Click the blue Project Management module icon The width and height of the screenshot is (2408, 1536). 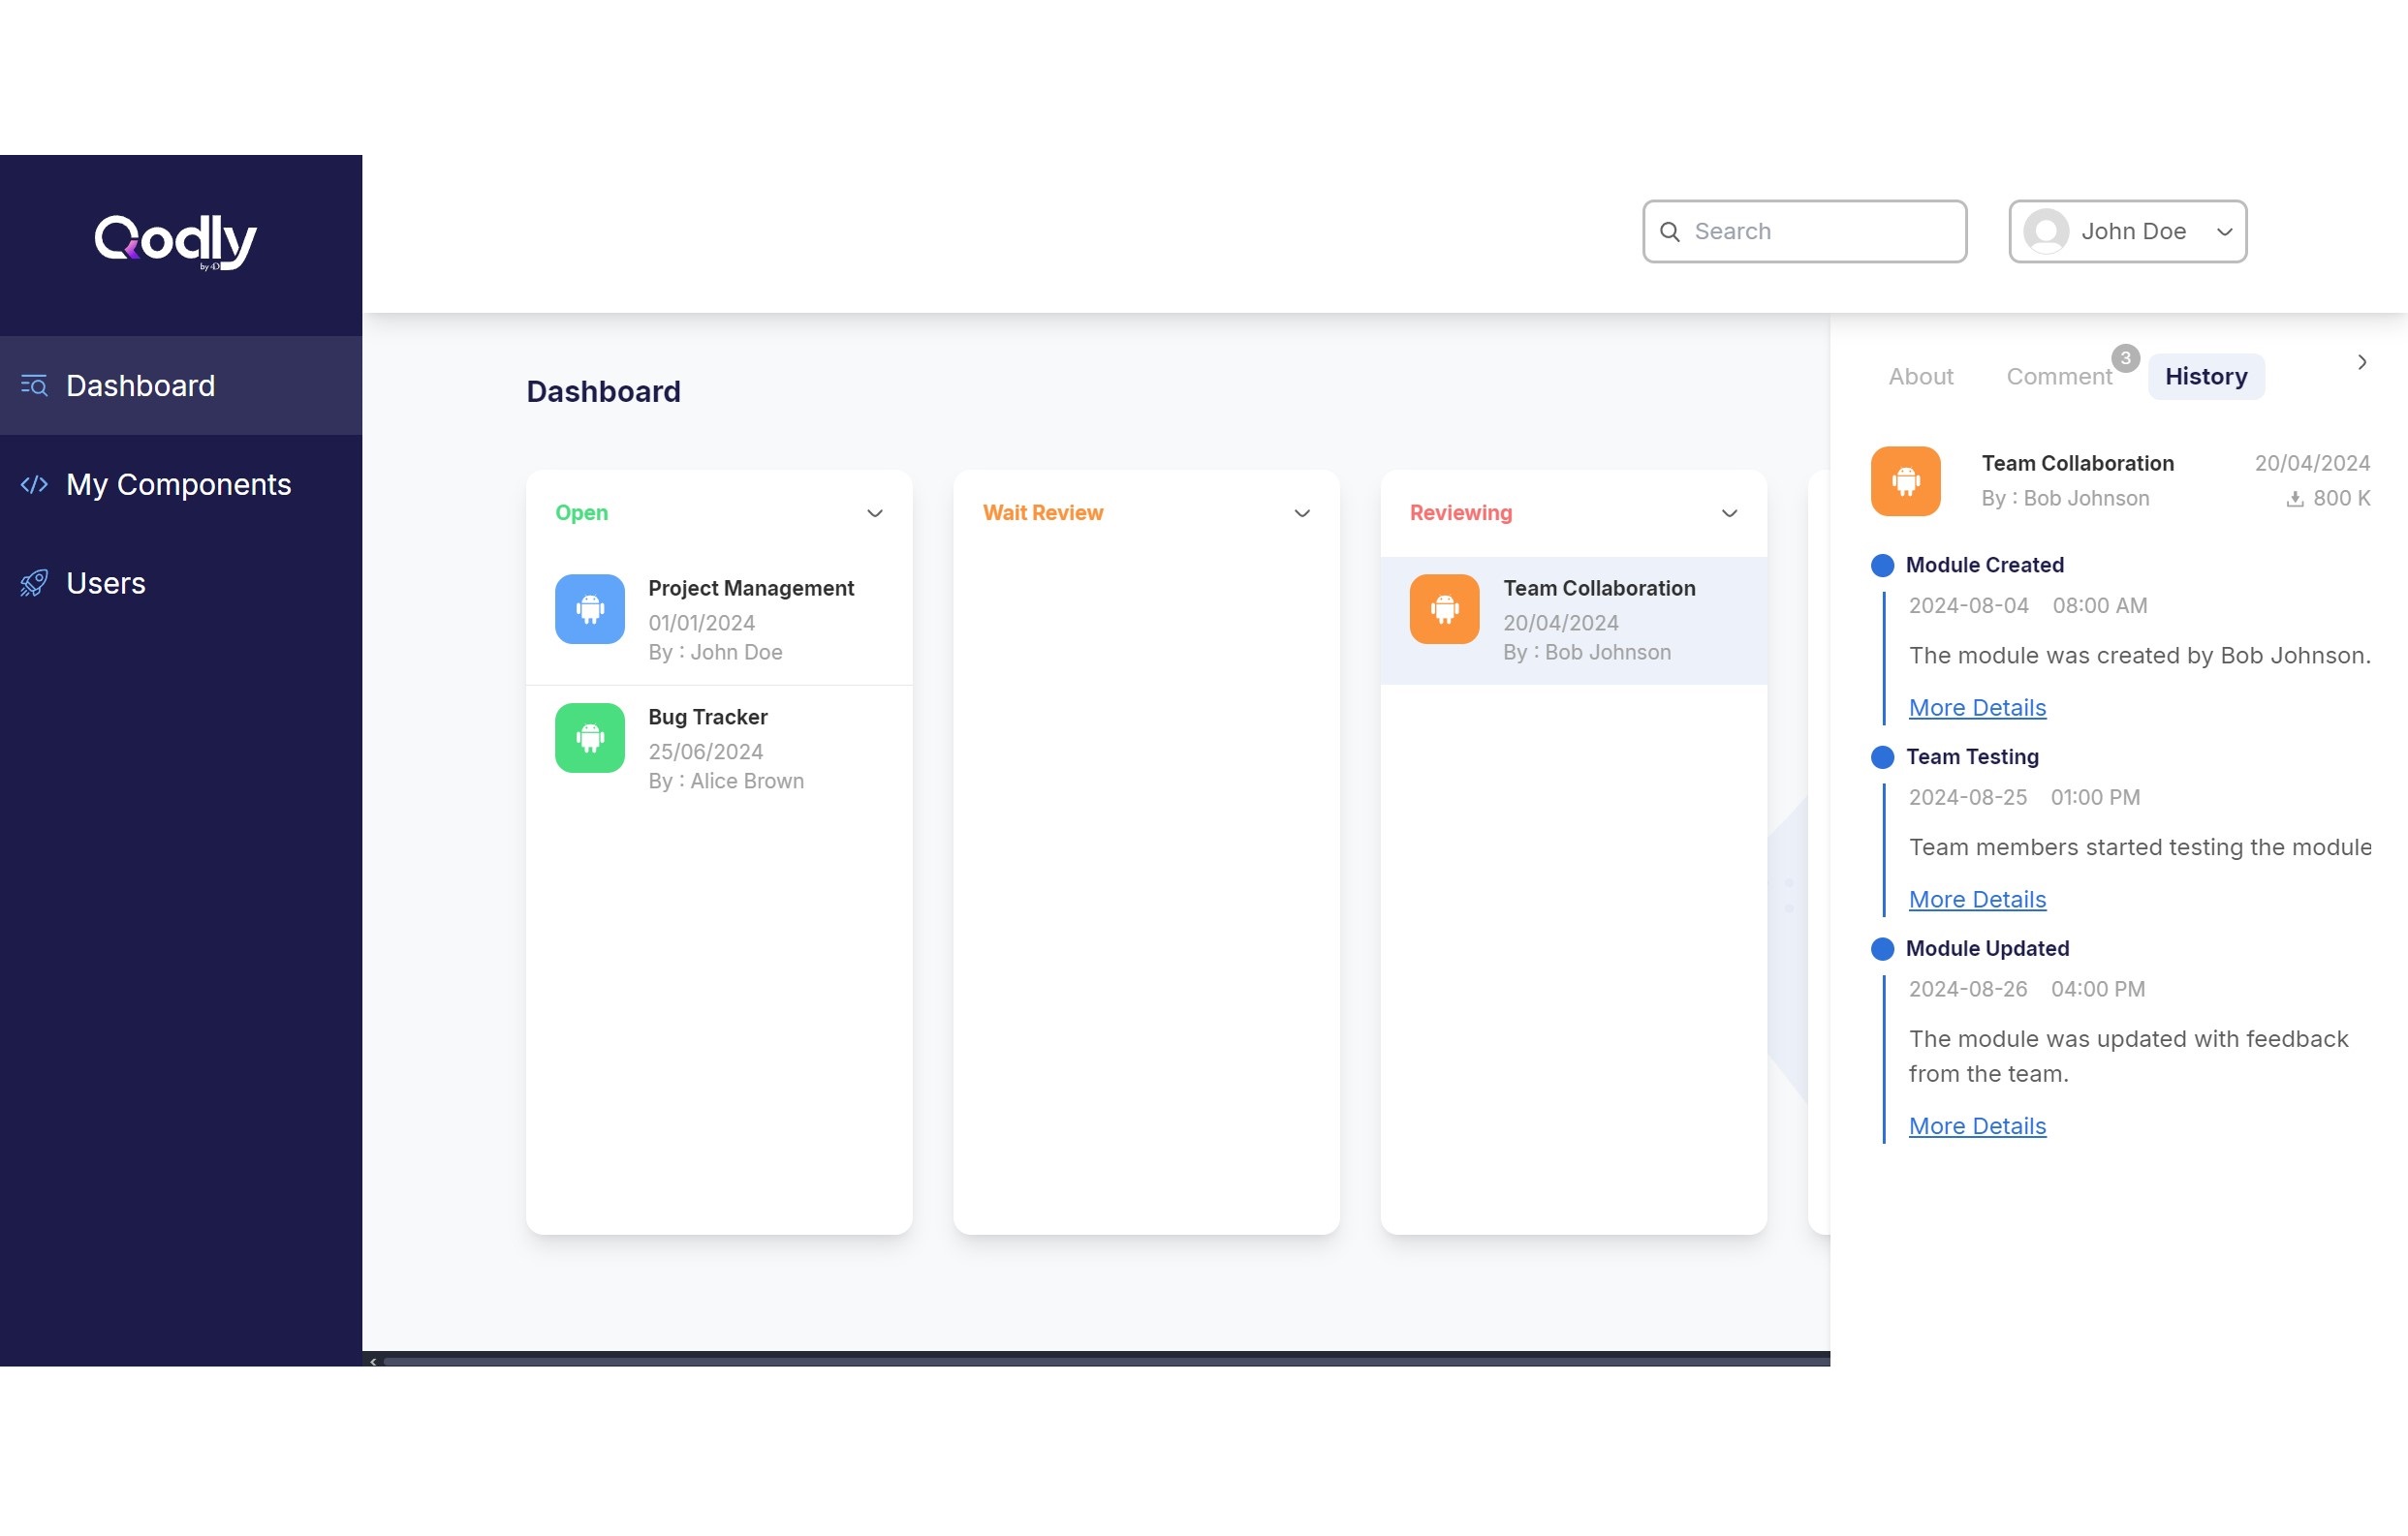[590, 608]
